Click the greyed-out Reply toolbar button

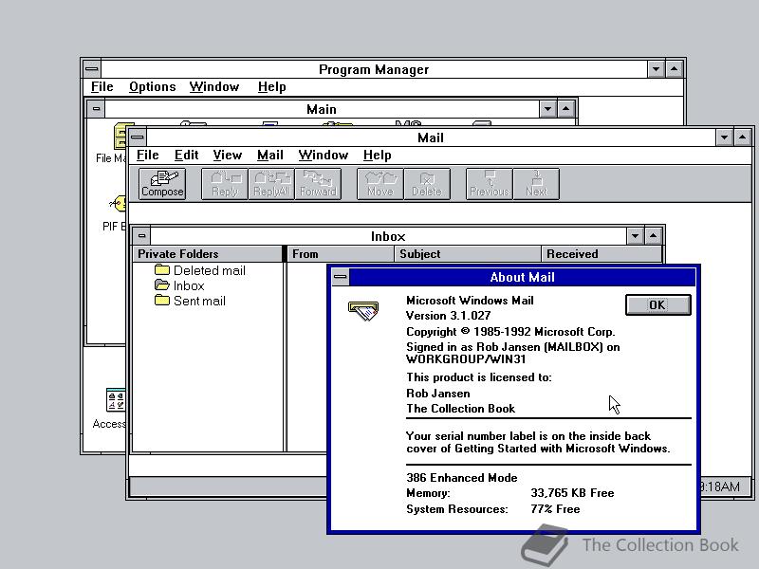[225, 184]
